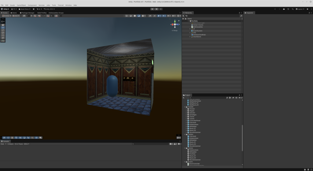Select the Hand view tool
The height and width of the screenshot is (171, 313).
pyautogui.click(x=3, y=25)
